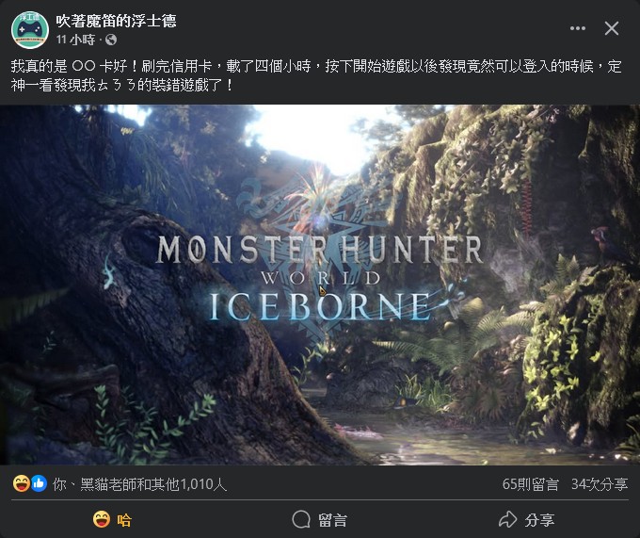Open the three-dot post options menu
The width and height of the screenshot is (640, 538).
(578, 28)
